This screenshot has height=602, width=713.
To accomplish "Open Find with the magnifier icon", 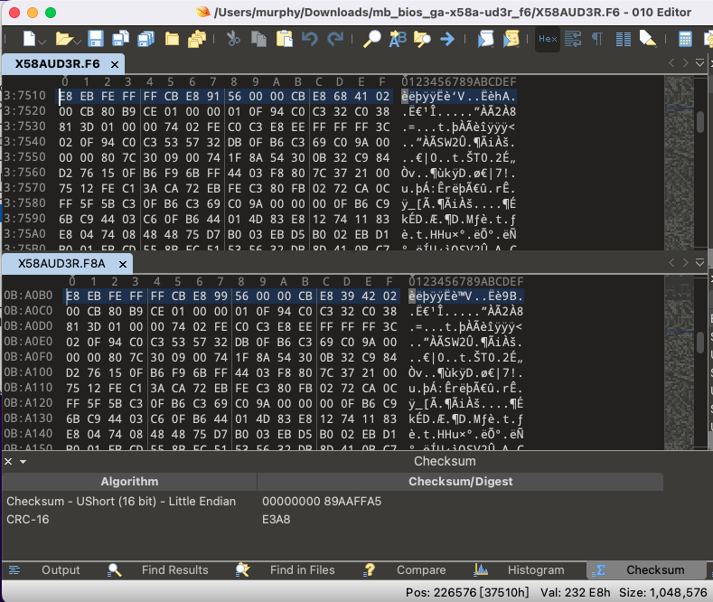I will coord(371,39).
